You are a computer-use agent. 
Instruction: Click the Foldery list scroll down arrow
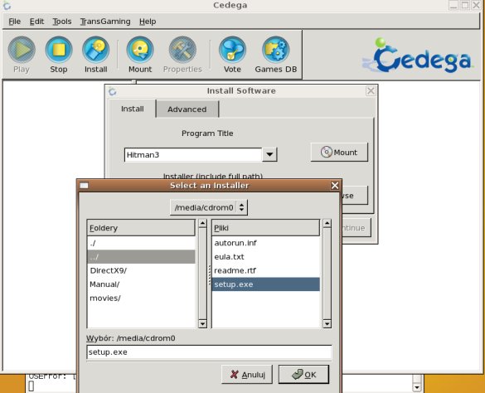[x=202, y=323]
